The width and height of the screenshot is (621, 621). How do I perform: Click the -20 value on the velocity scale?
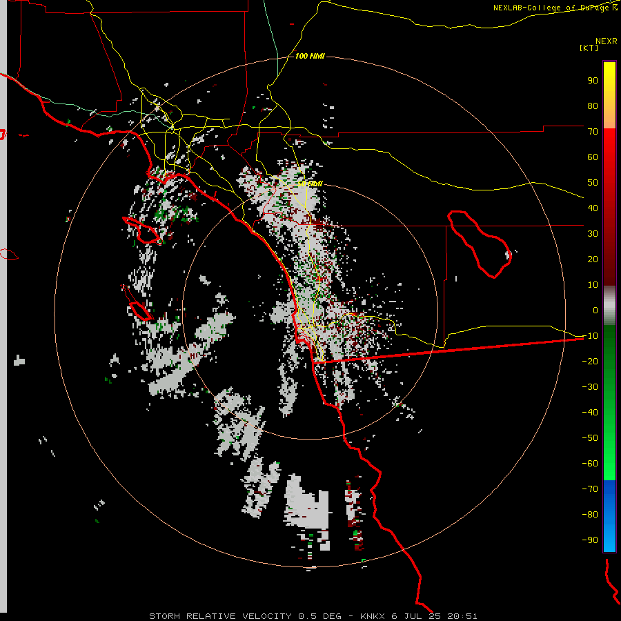click(x=590, y=362)
